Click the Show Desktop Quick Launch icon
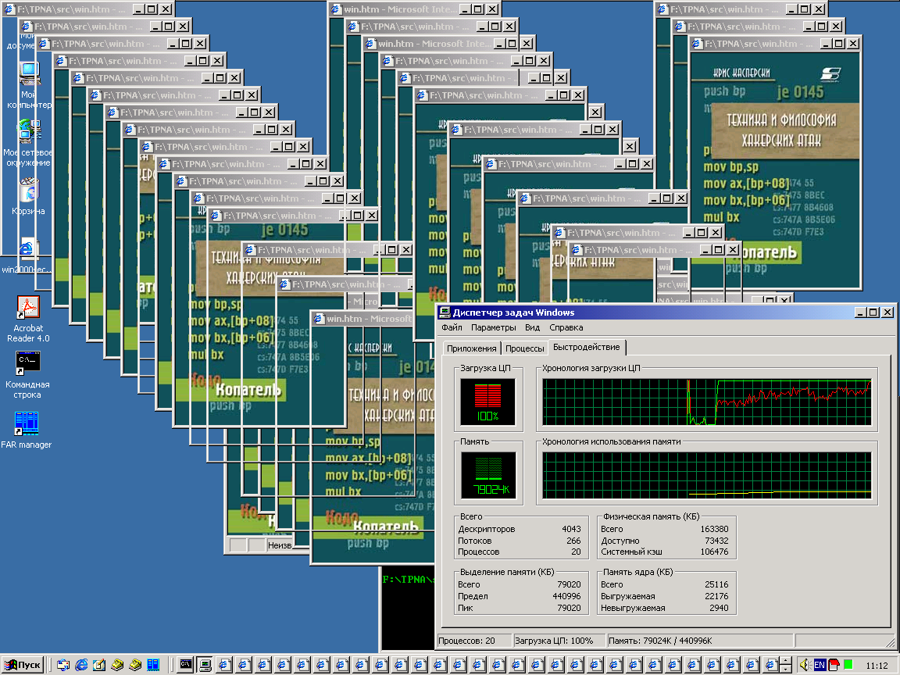 (99, 665)
